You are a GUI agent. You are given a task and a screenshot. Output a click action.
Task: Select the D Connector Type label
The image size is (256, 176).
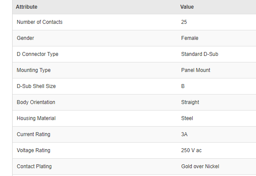[x=38, y=54]
